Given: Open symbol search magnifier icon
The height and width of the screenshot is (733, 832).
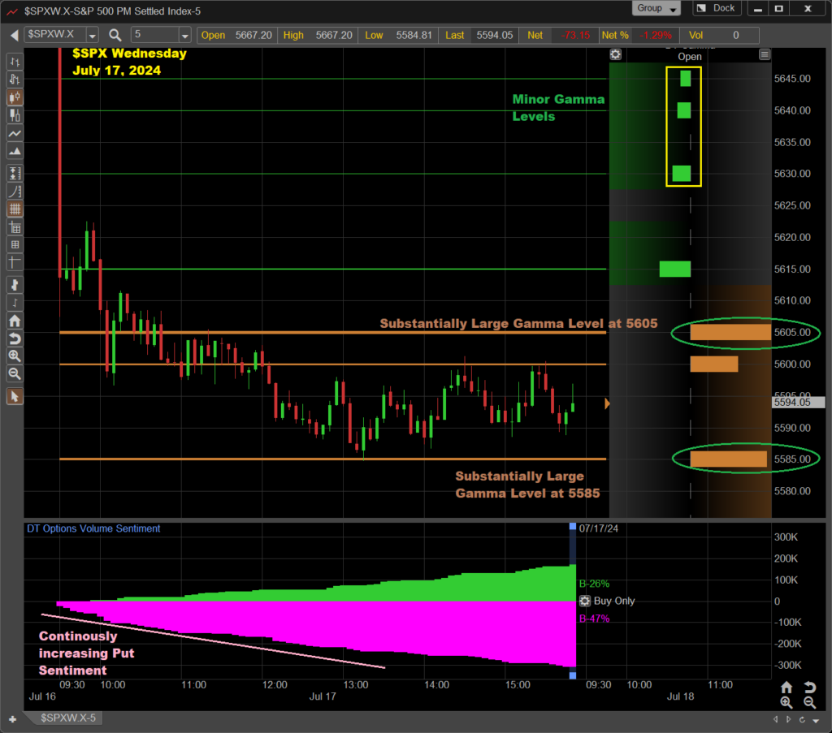Looking at the screenshot, I should 115,35.
